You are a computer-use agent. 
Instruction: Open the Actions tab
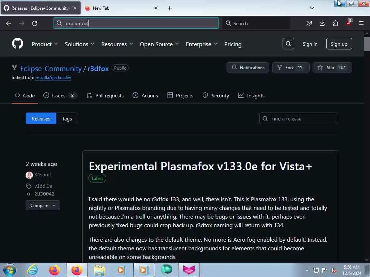[145, 96]
